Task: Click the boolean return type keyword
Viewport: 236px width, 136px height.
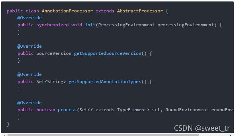Action: 46,110
